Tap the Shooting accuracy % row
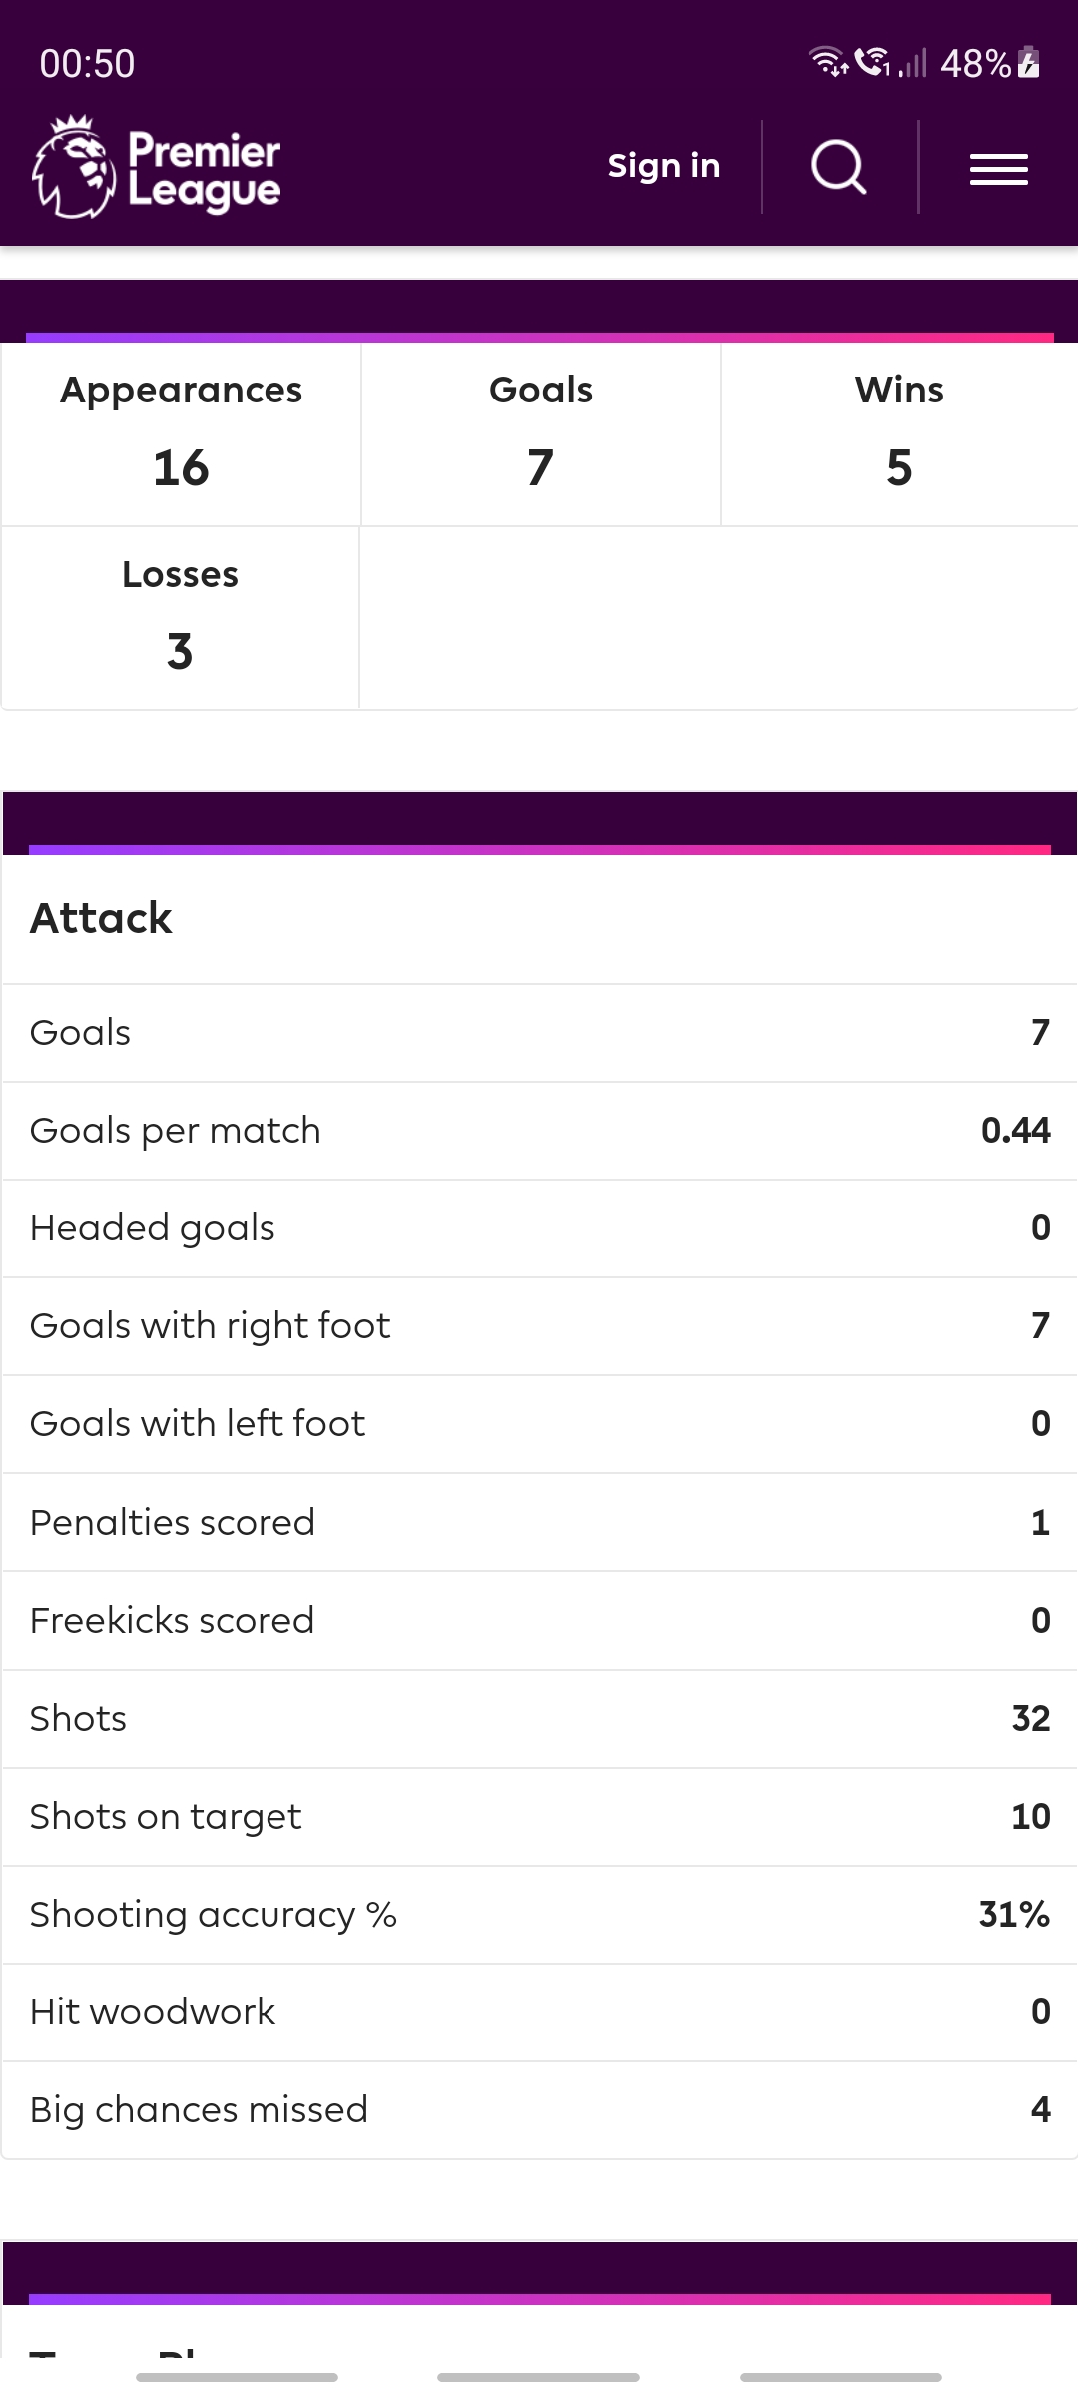 tap(540, 1914)
